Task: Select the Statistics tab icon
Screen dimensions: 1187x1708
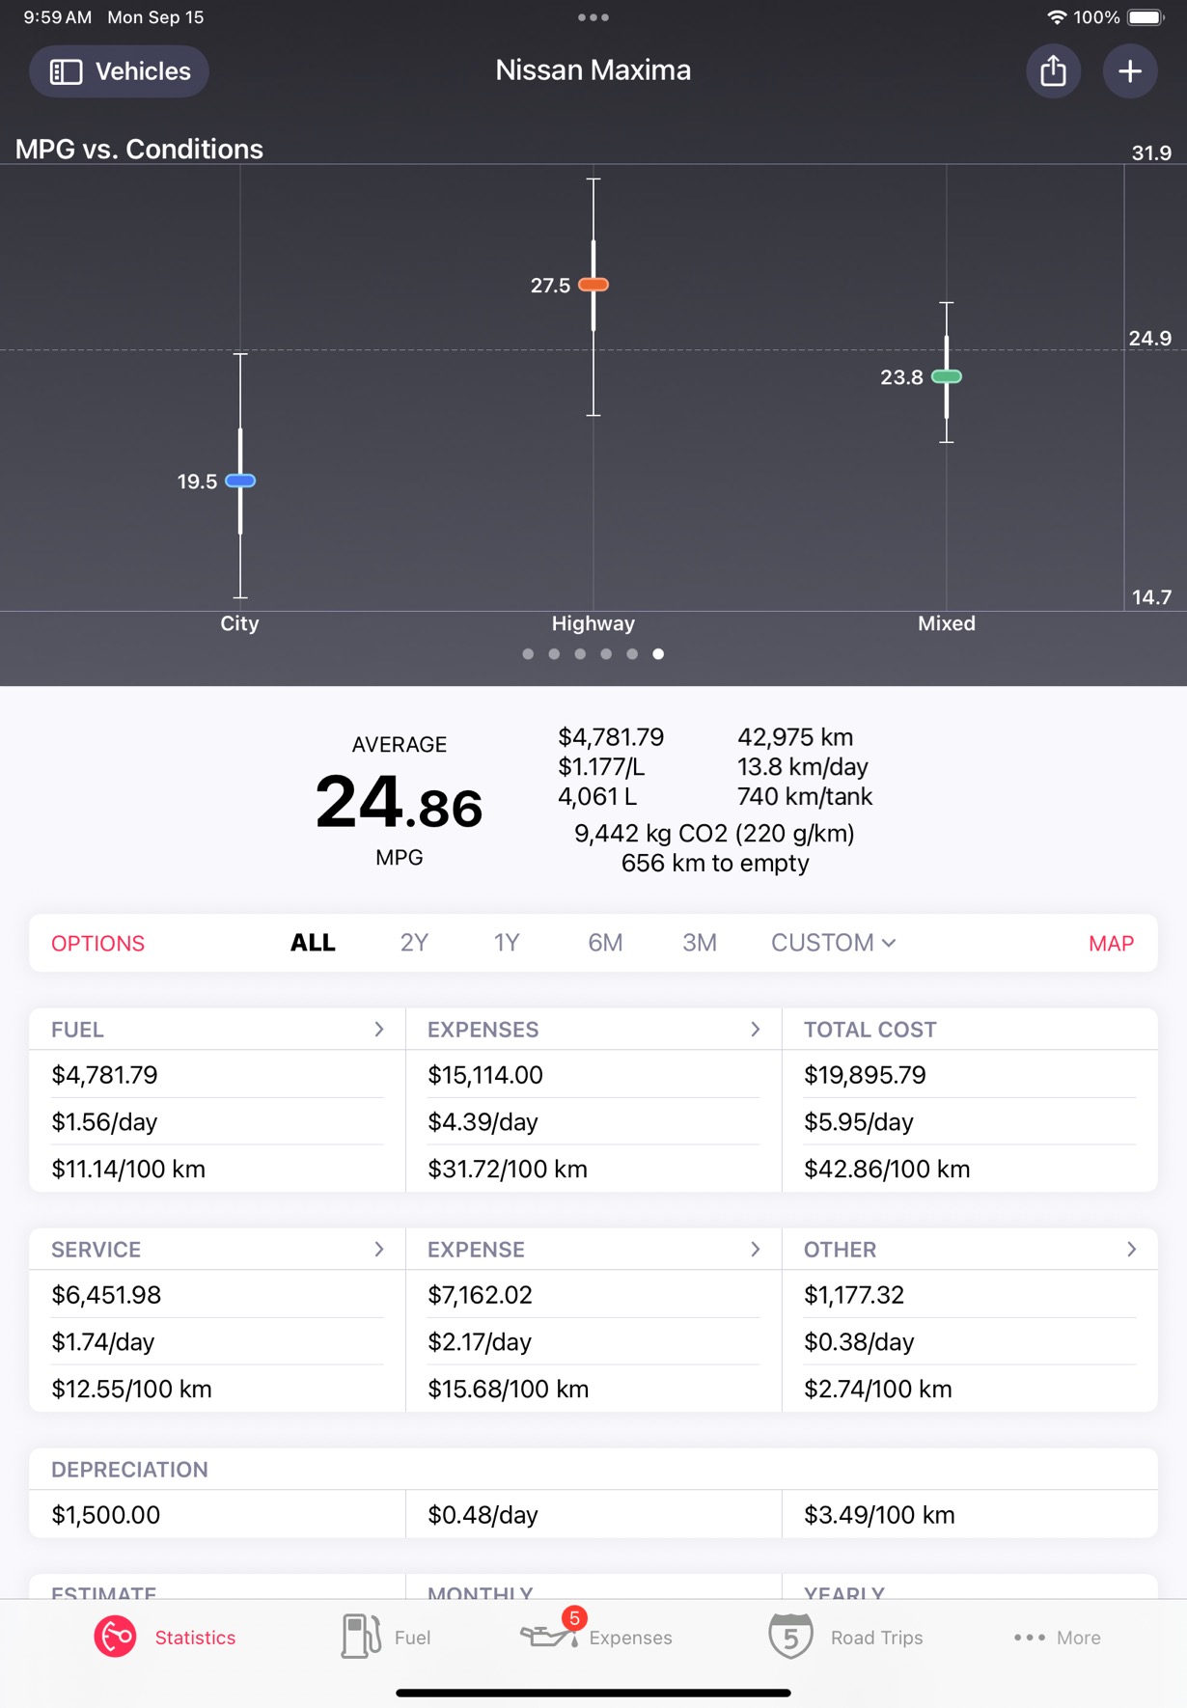Action: [115, 1637]
